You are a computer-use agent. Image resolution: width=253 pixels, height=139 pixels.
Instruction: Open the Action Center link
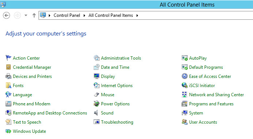(x=26, y=58)
